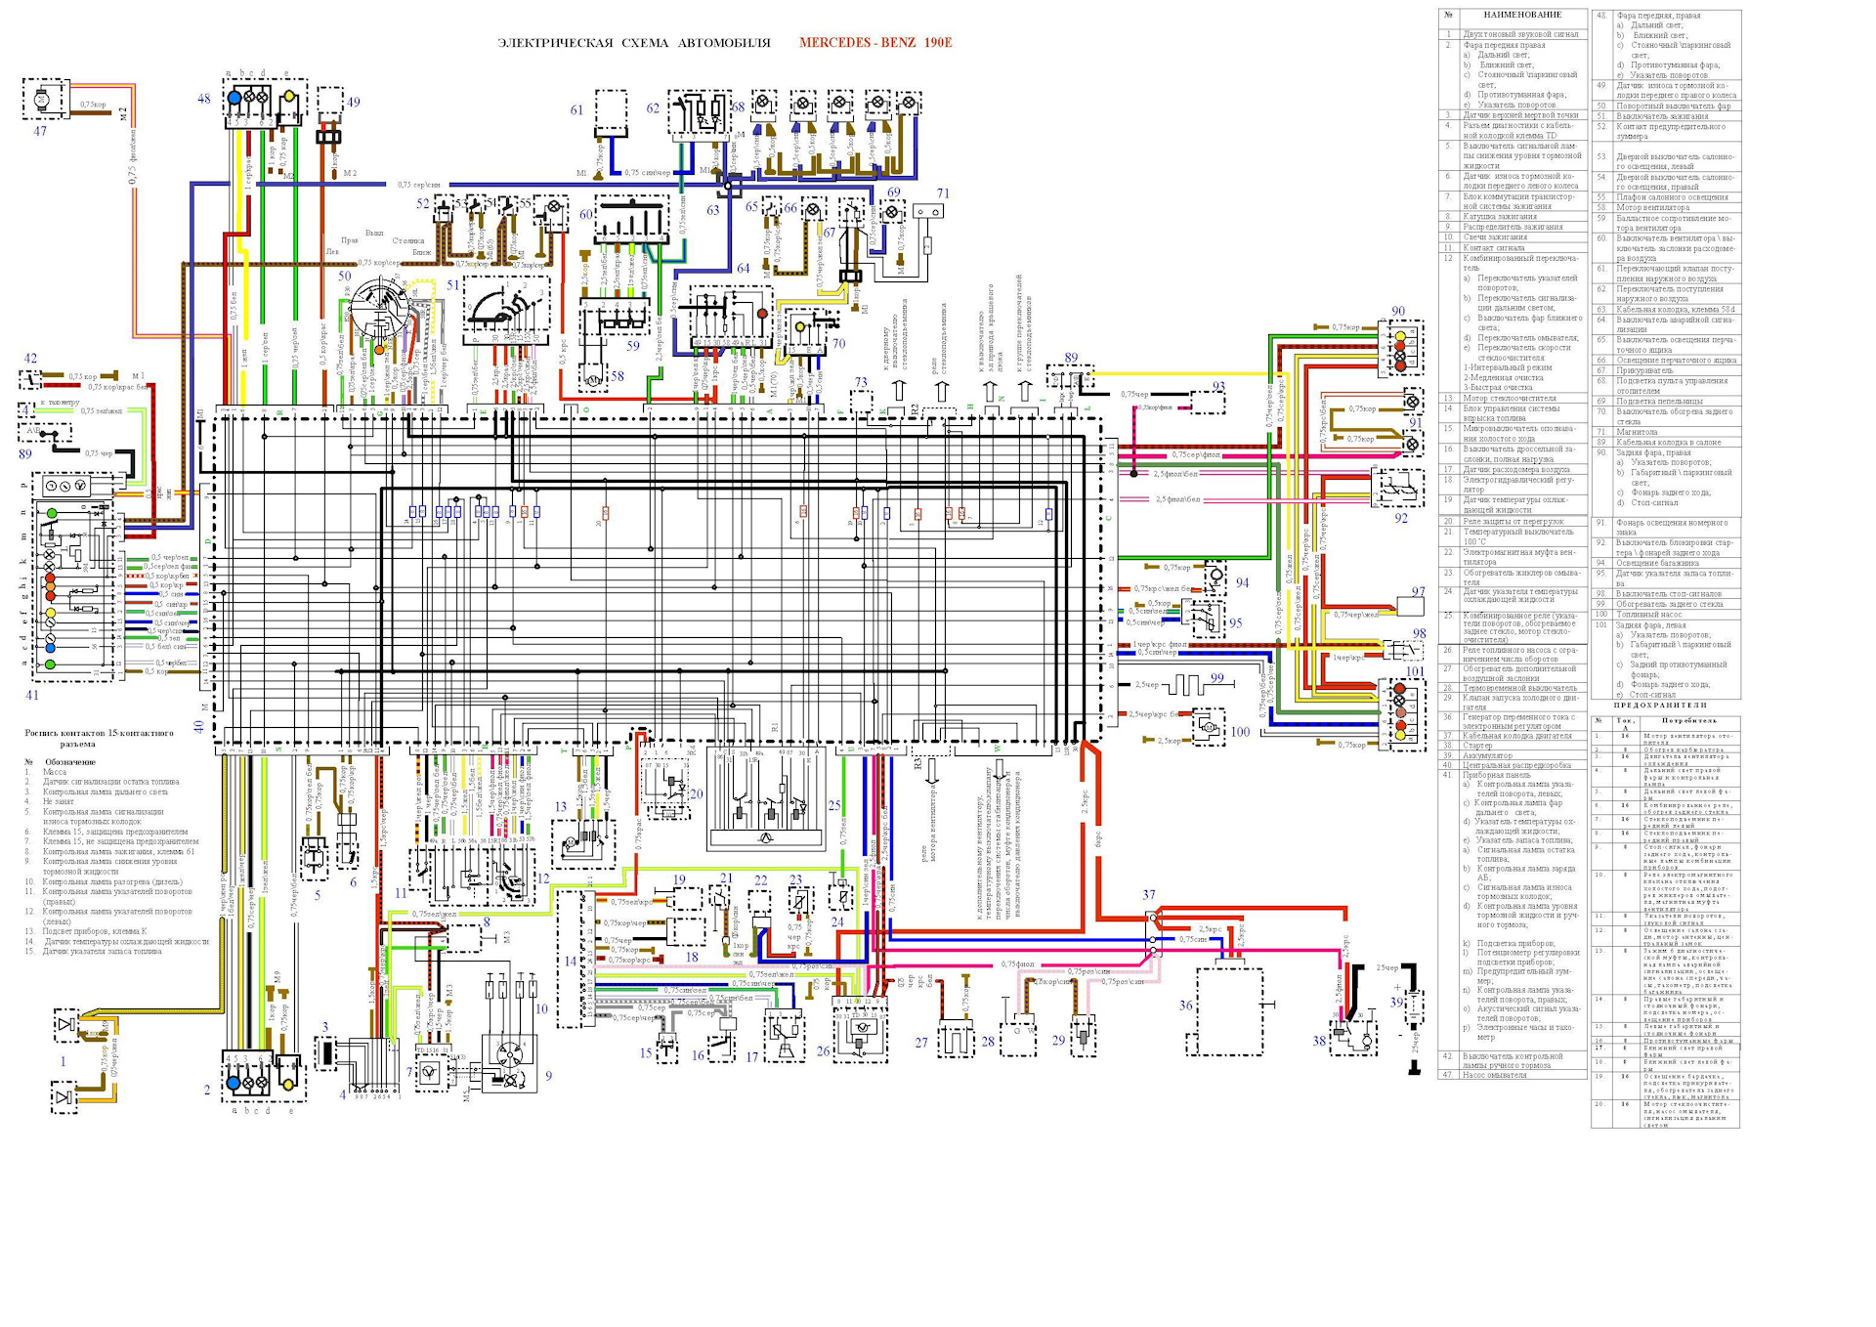Click the hazard switch block labeled 64

pos(733,318)
